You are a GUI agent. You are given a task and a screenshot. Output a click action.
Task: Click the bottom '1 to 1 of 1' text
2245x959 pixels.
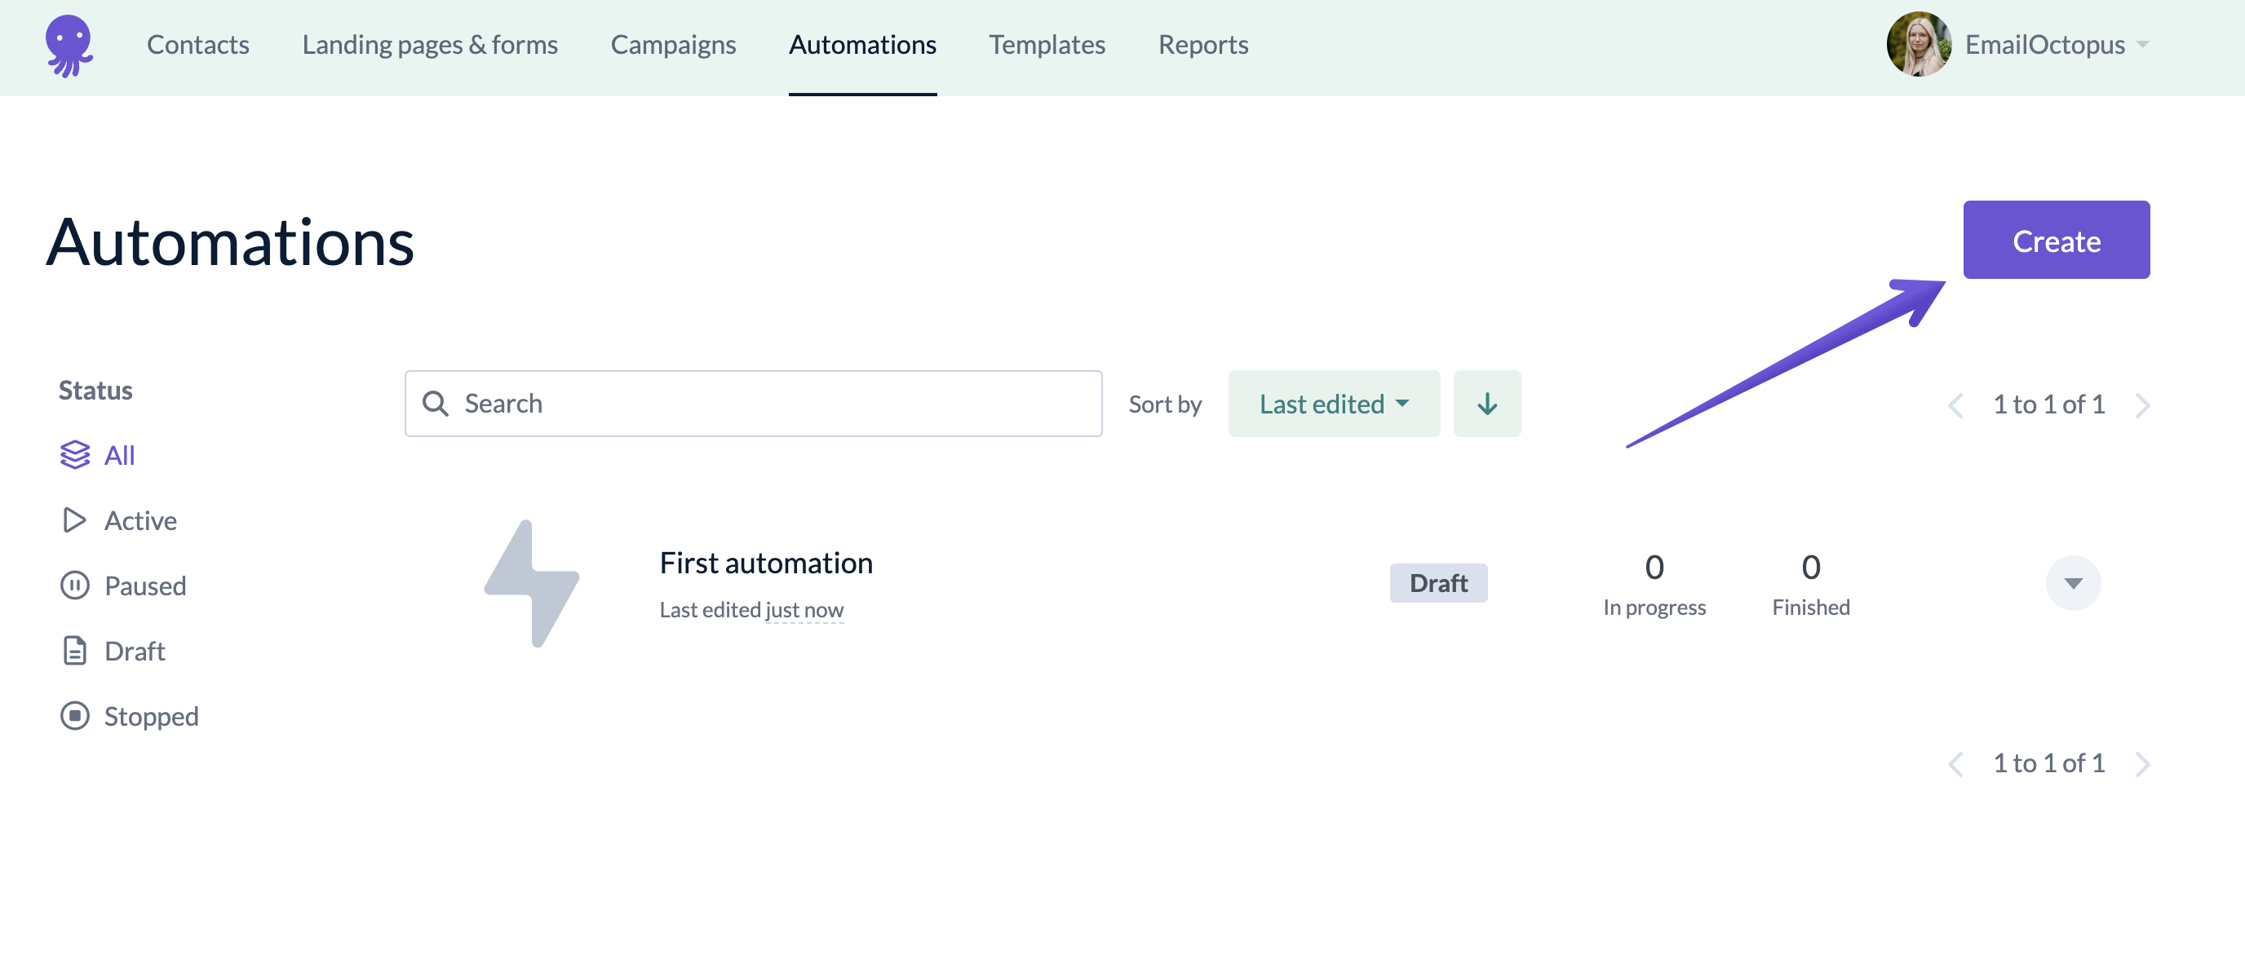[x=2048, y=763]
